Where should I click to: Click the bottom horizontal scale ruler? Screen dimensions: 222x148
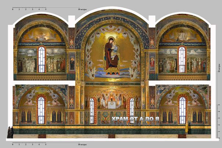coord(44,143)
